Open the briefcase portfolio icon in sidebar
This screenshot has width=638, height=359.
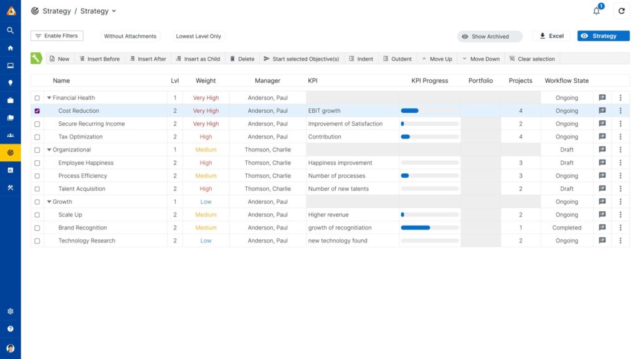pos(11,100)
